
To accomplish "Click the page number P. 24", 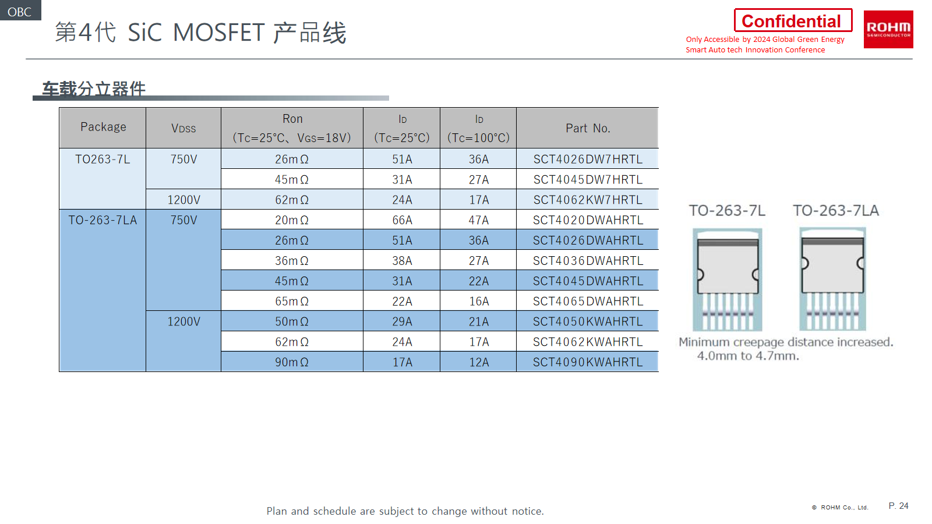I will tap(898, 506).
